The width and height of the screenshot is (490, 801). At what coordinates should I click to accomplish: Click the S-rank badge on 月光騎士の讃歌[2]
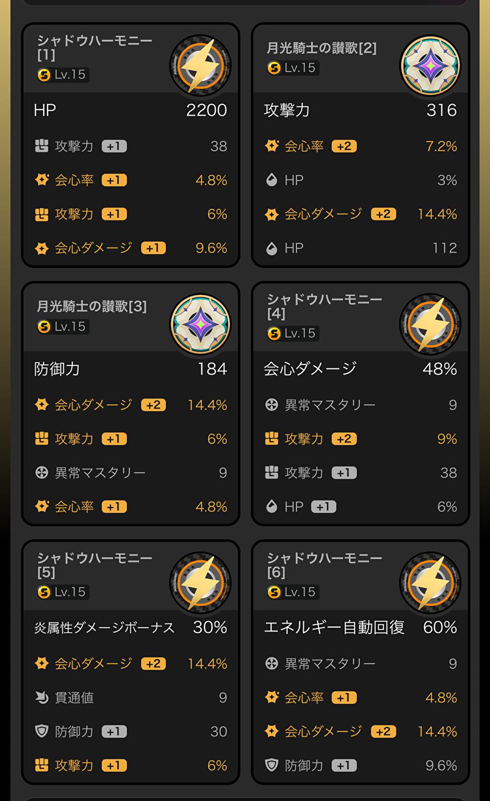(x=274, y=68)
